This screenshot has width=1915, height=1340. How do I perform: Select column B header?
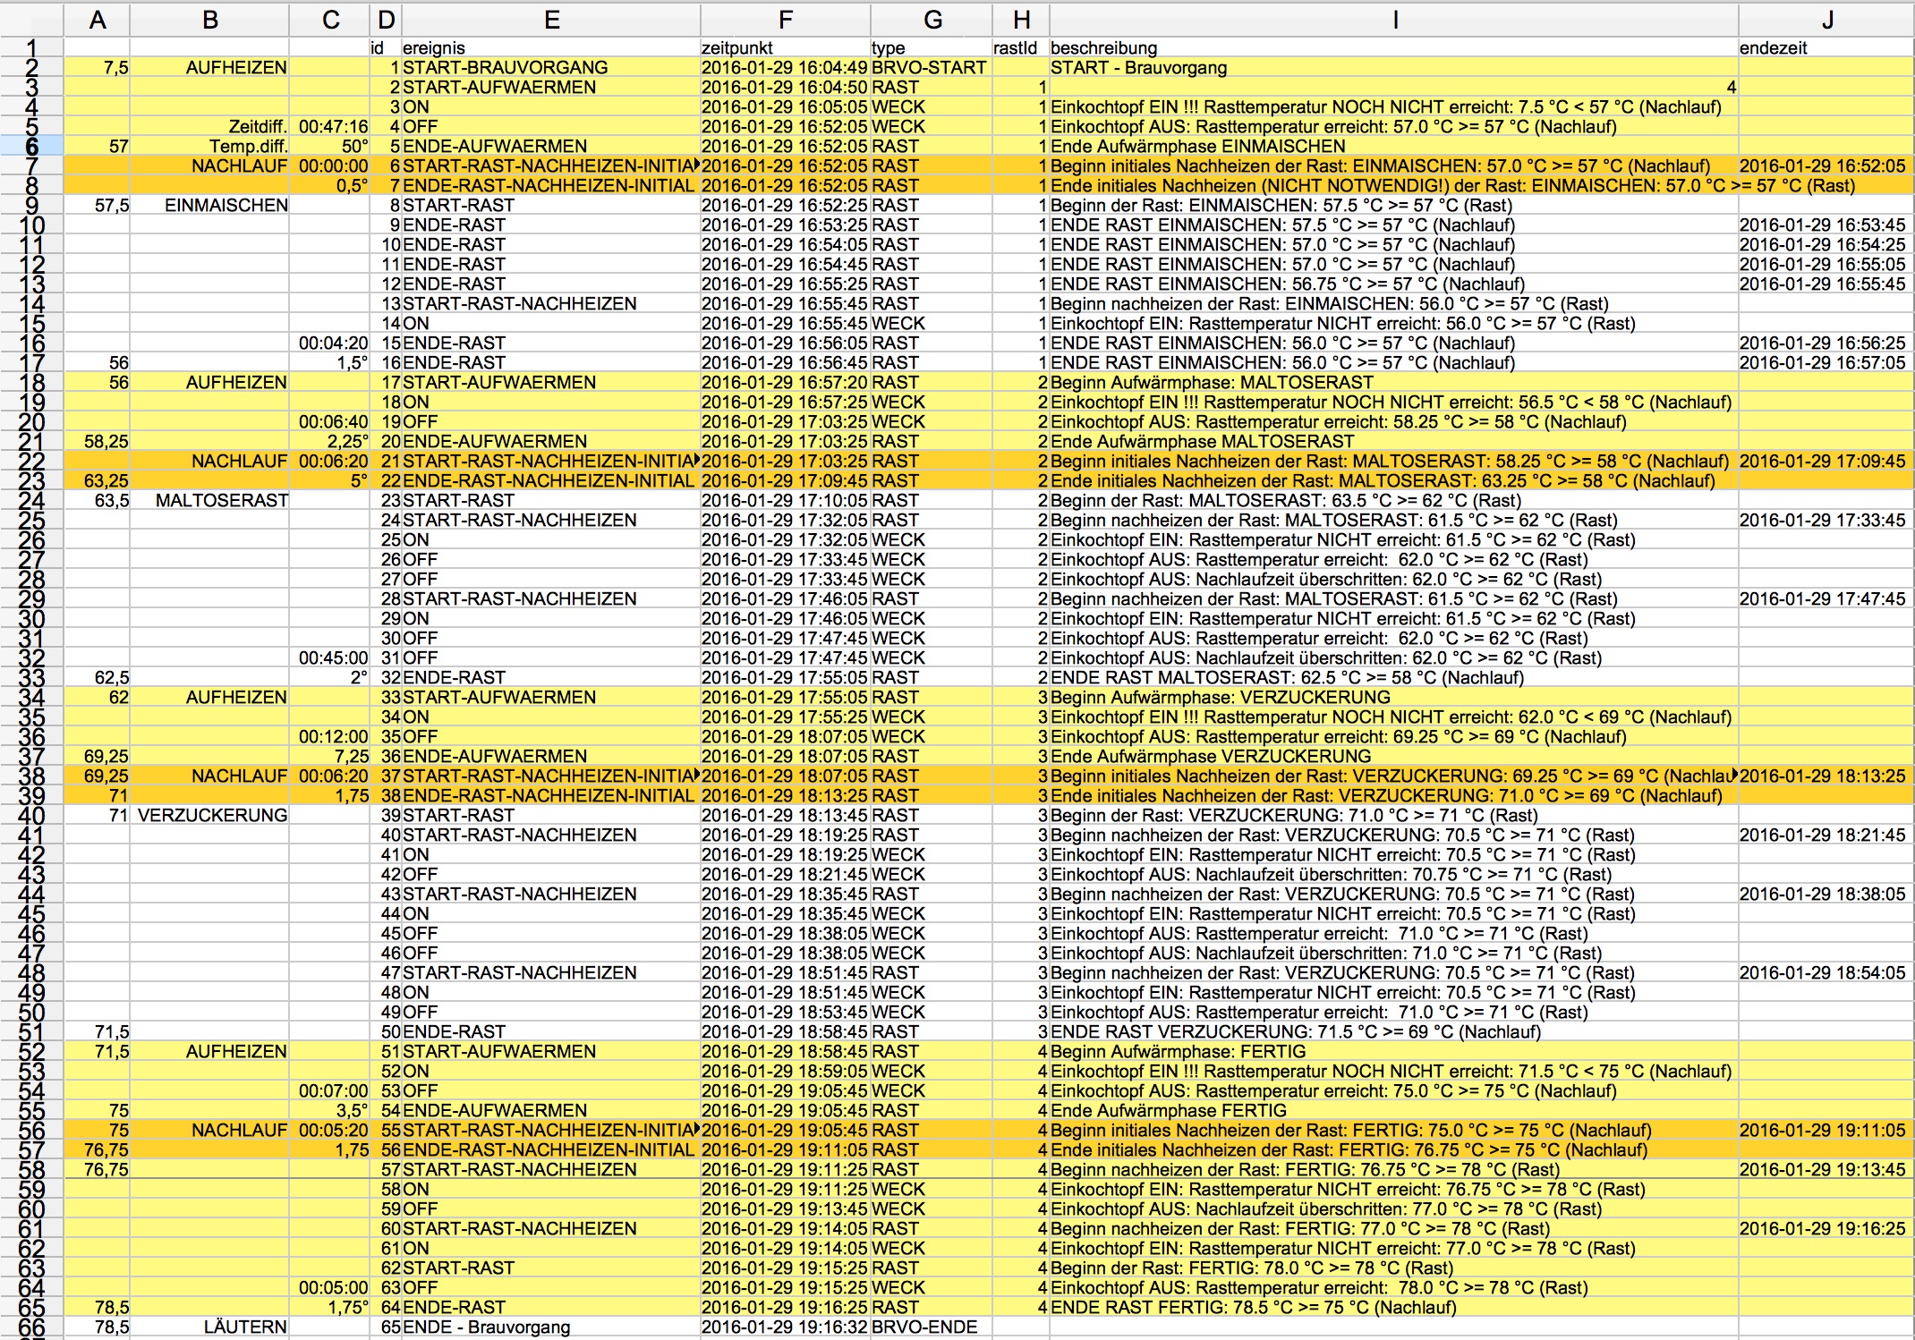(210, 20)
